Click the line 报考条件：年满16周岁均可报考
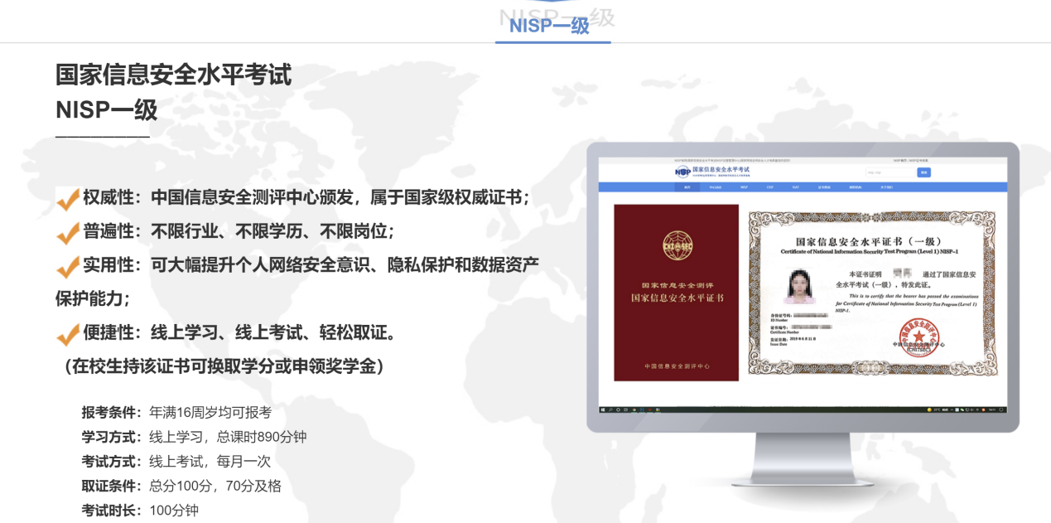 [176, 412]
